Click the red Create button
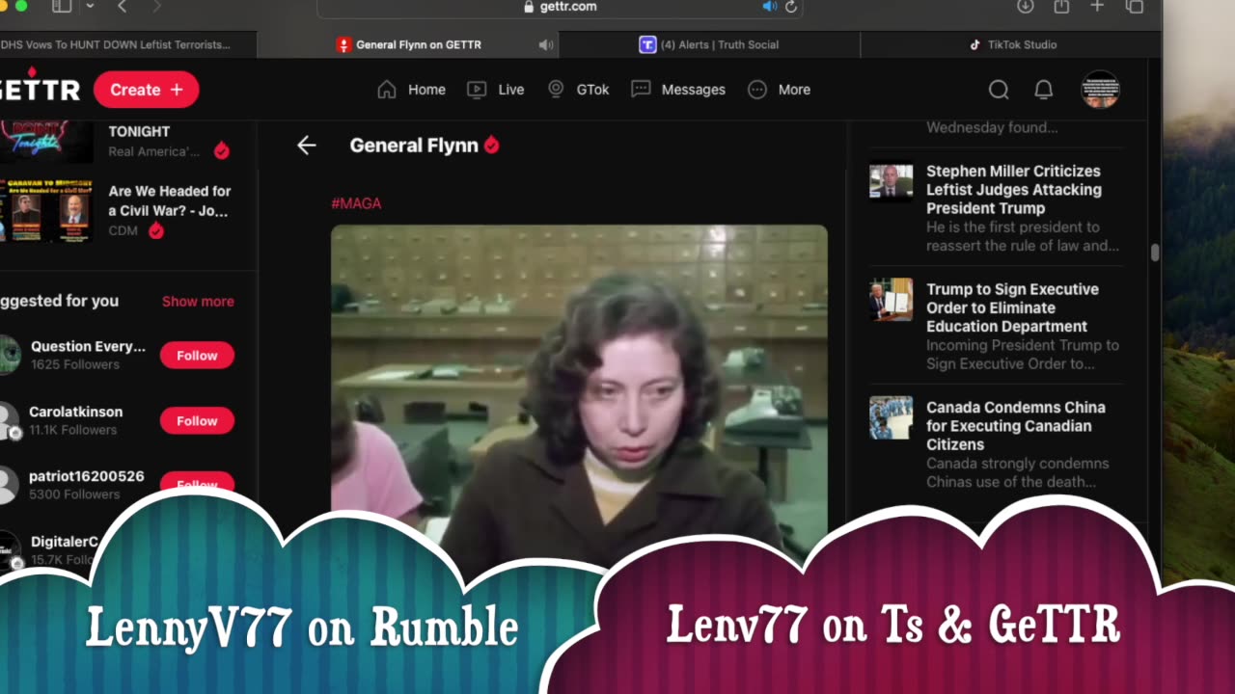The height and width of the screenshot is (694, 1235). pos(147,90)
